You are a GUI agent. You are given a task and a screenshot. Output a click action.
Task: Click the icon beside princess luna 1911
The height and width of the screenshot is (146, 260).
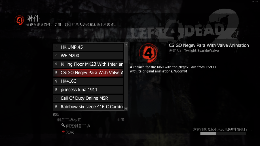(56, 90)
